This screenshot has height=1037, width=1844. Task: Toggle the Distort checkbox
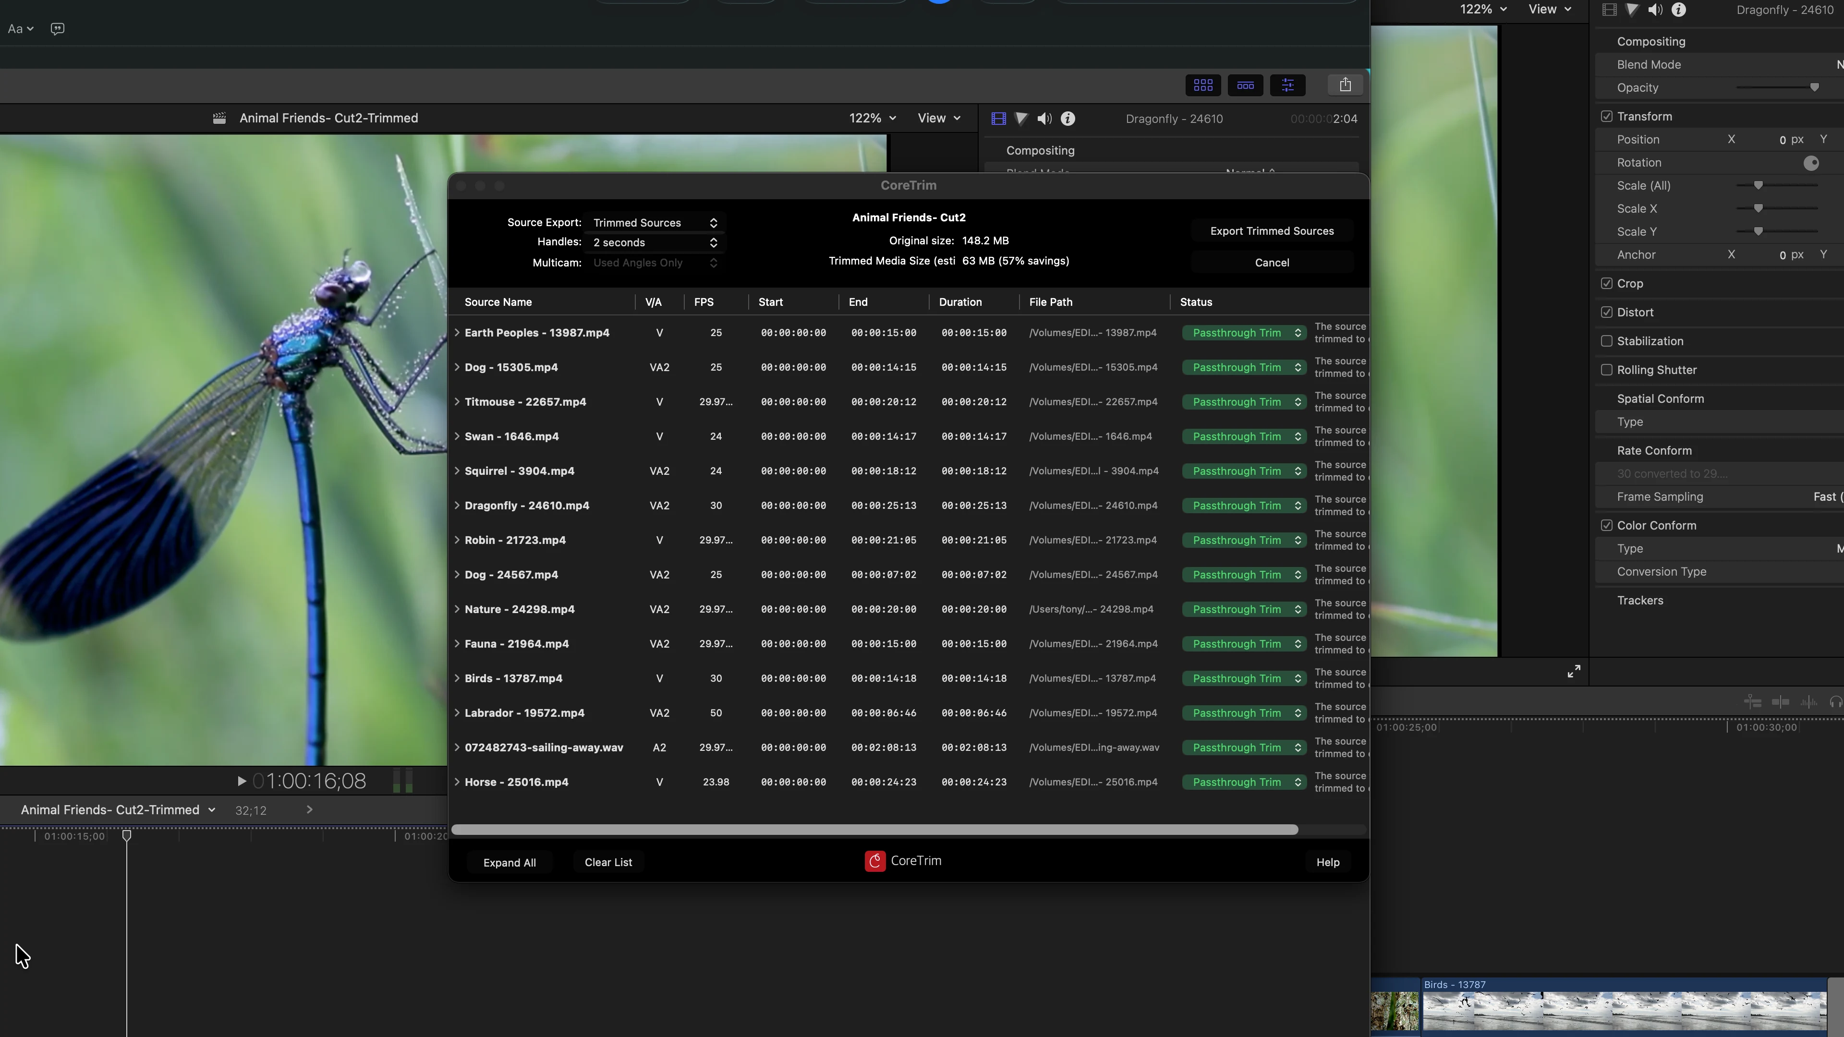(1607, 312)
